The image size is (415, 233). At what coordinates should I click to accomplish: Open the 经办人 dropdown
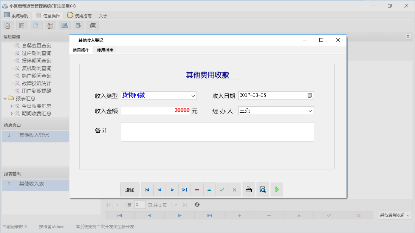coord(310,110)
